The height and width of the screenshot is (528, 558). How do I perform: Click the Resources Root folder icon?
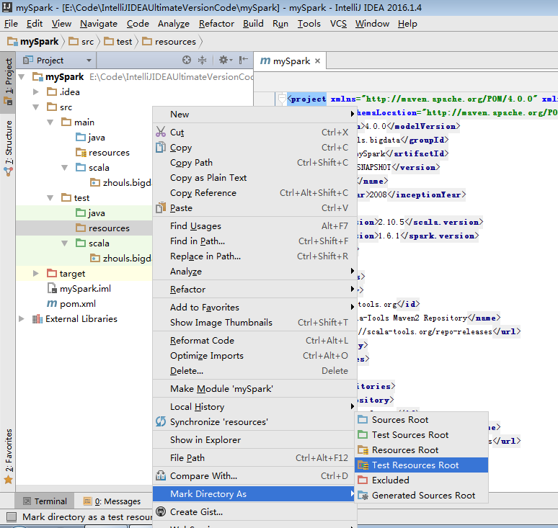tap(363, 449)
